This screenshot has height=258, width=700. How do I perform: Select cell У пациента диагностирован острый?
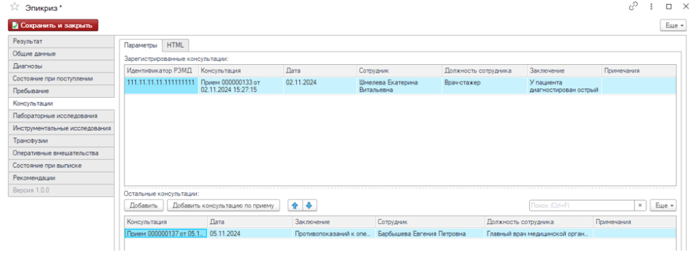tap(564, 86)
